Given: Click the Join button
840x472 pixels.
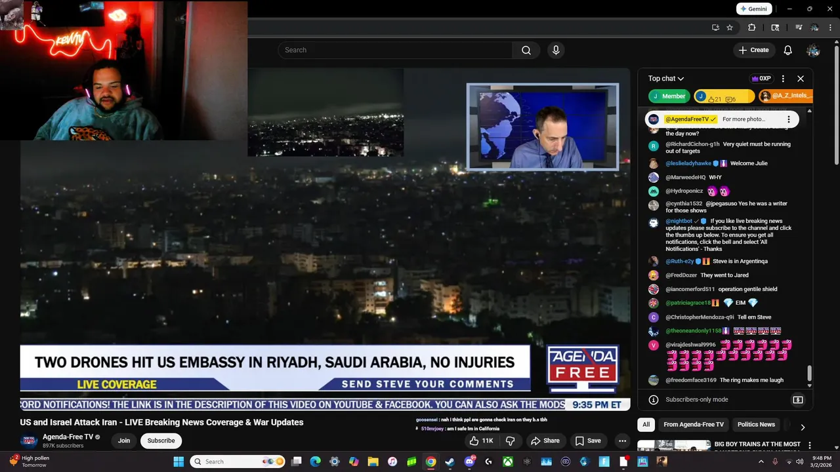Looking at the screenshot, I should coord(124,441).
